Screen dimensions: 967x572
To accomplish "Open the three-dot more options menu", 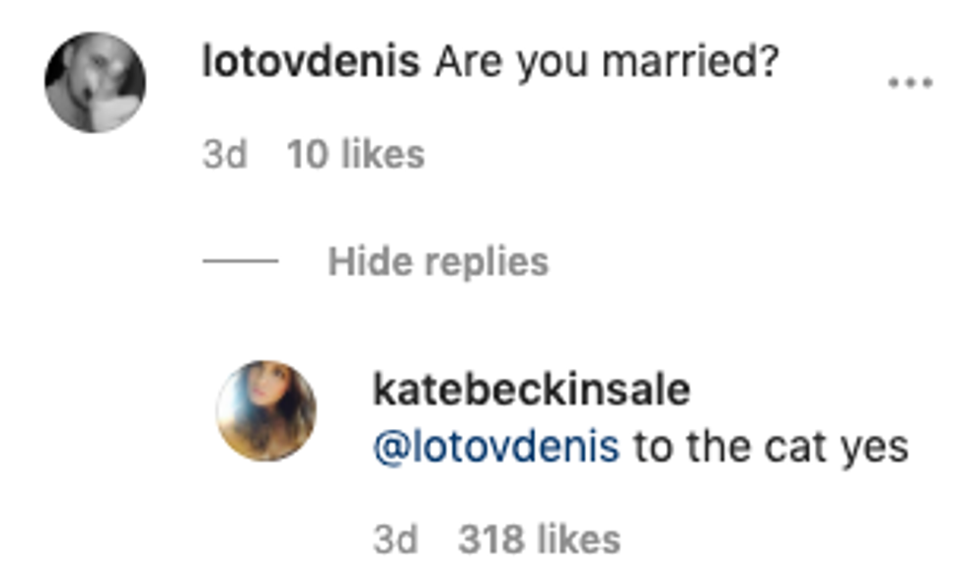I will point(910,84).
